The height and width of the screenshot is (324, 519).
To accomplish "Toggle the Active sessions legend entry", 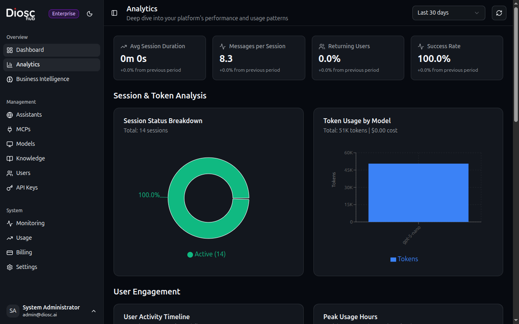I will pyautogui.click(x=206, y=254).
